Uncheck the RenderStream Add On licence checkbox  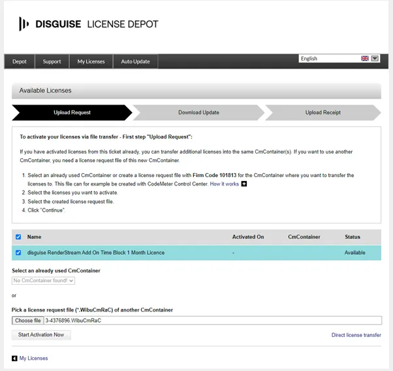click(x=18, y=253)
